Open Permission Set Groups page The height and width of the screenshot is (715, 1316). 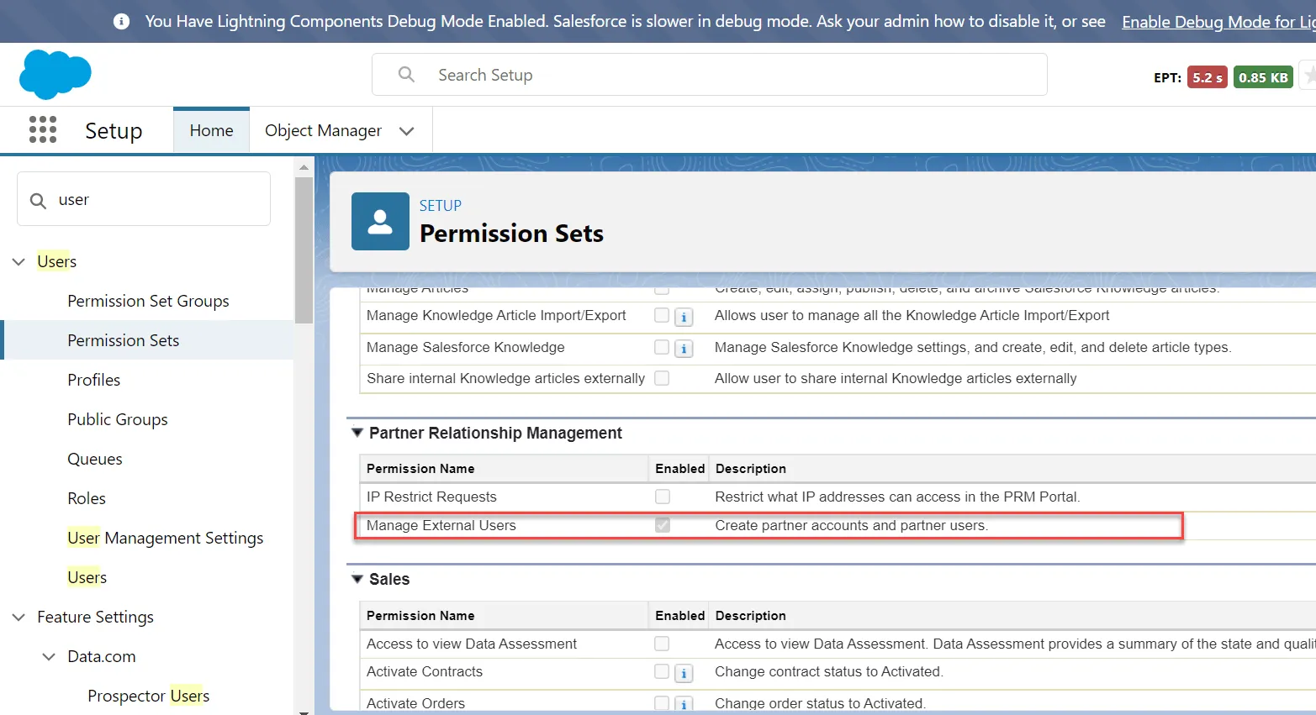(148, 301)
